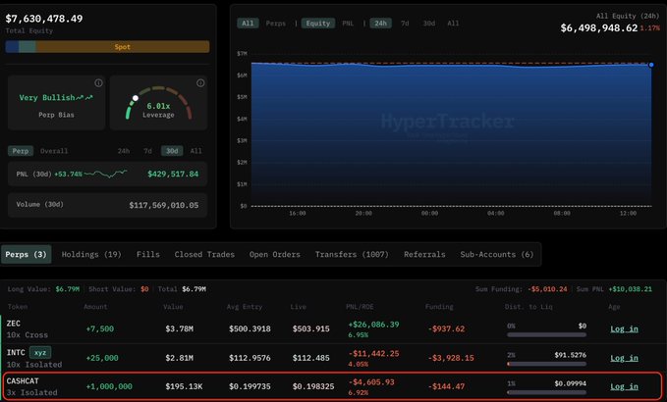Click the info icon on the Leverage card

pyautogui.click(x=200, y=82)
